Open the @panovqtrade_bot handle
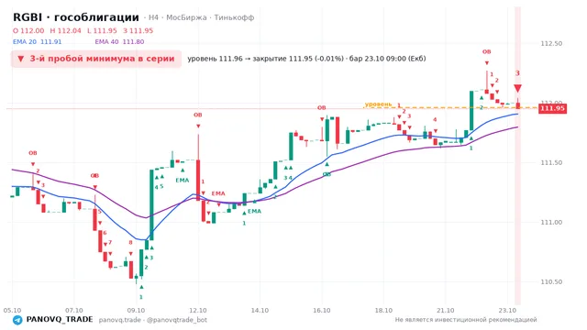This screenshot has width=587, height=330. click(x=177, y=320)
